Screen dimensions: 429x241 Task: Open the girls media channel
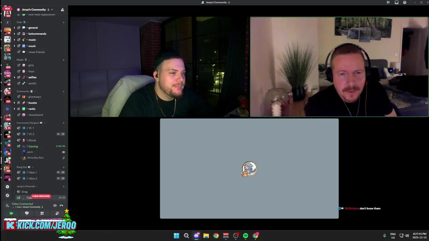40,65
